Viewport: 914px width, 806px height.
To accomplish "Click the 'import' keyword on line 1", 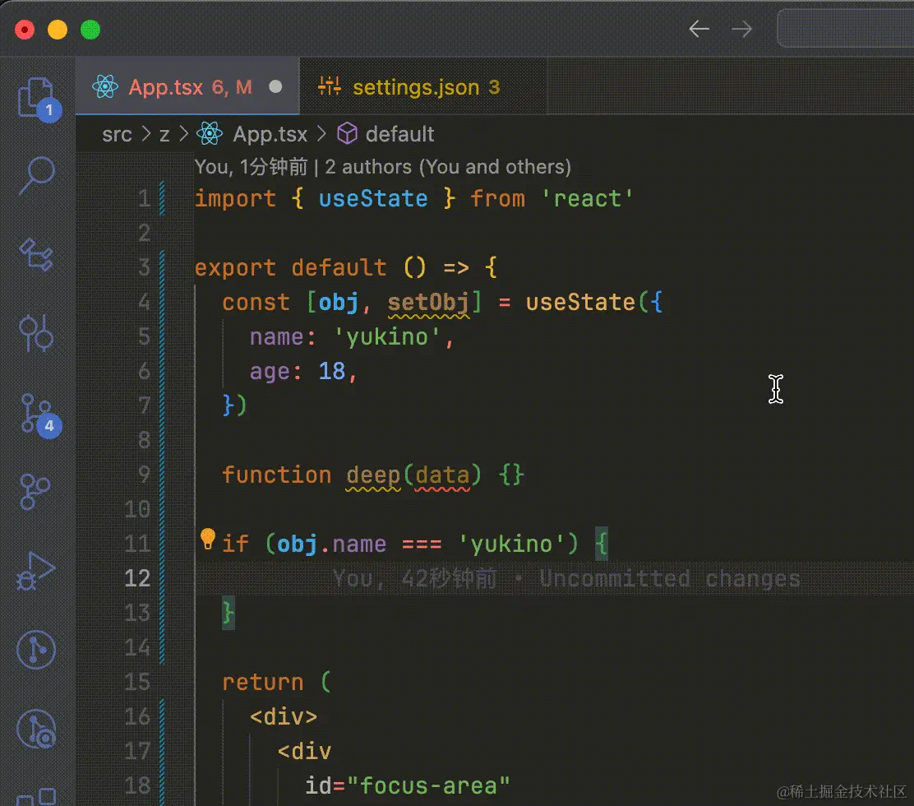I will click(235, 199).
